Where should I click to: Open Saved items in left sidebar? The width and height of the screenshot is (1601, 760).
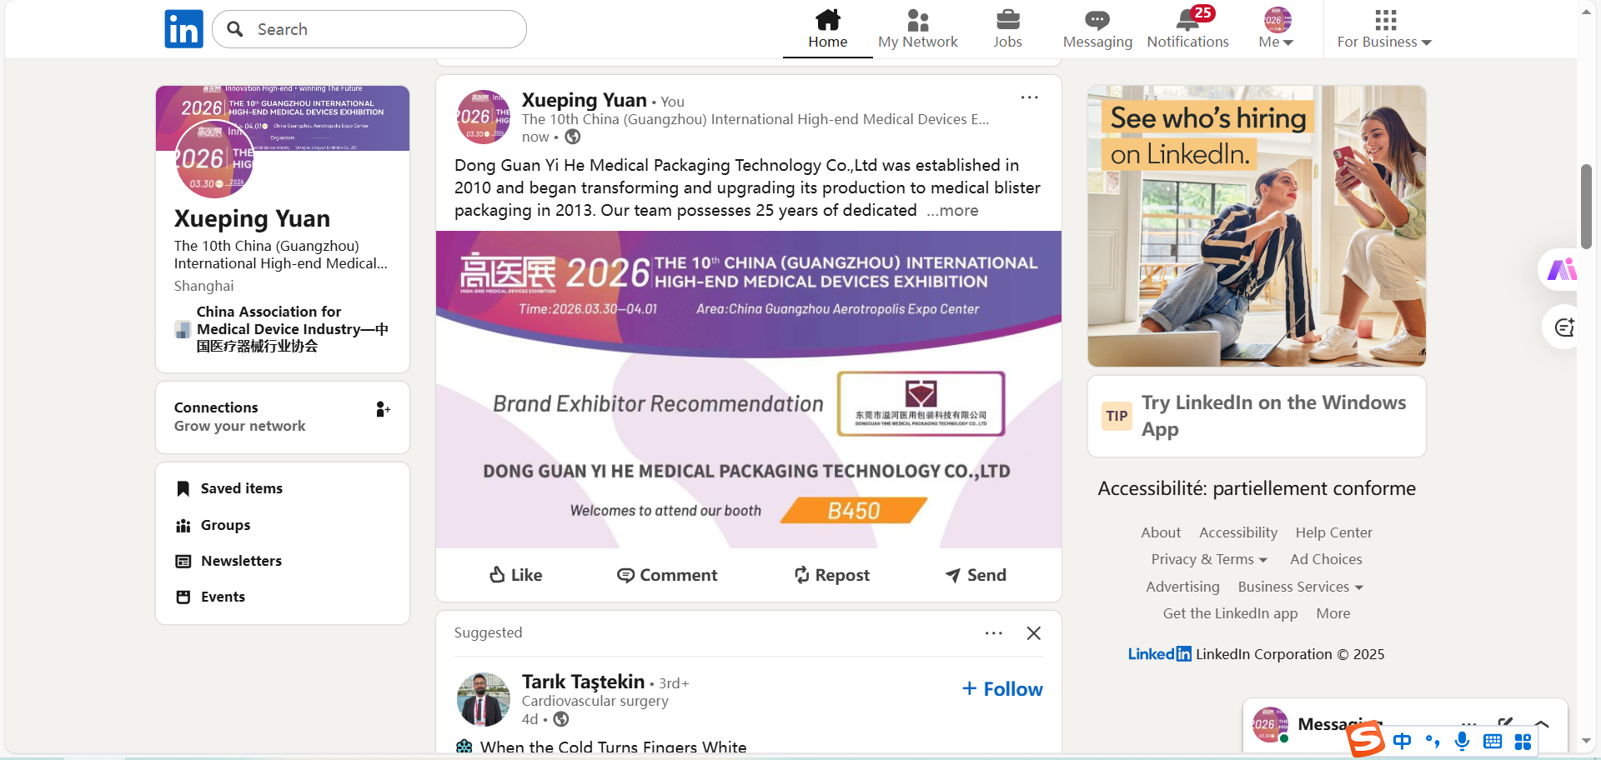pos(241,488)
